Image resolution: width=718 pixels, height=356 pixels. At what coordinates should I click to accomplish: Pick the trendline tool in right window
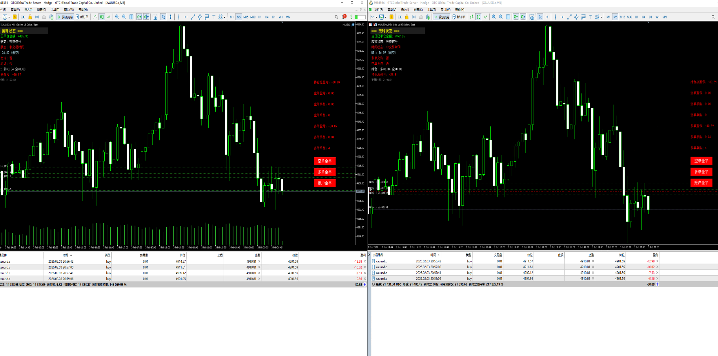[569, 17]
